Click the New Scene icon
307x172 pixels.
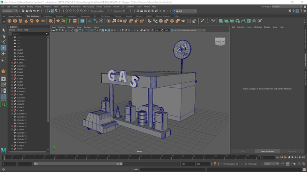pyautogui.click(x=23, y=11)
